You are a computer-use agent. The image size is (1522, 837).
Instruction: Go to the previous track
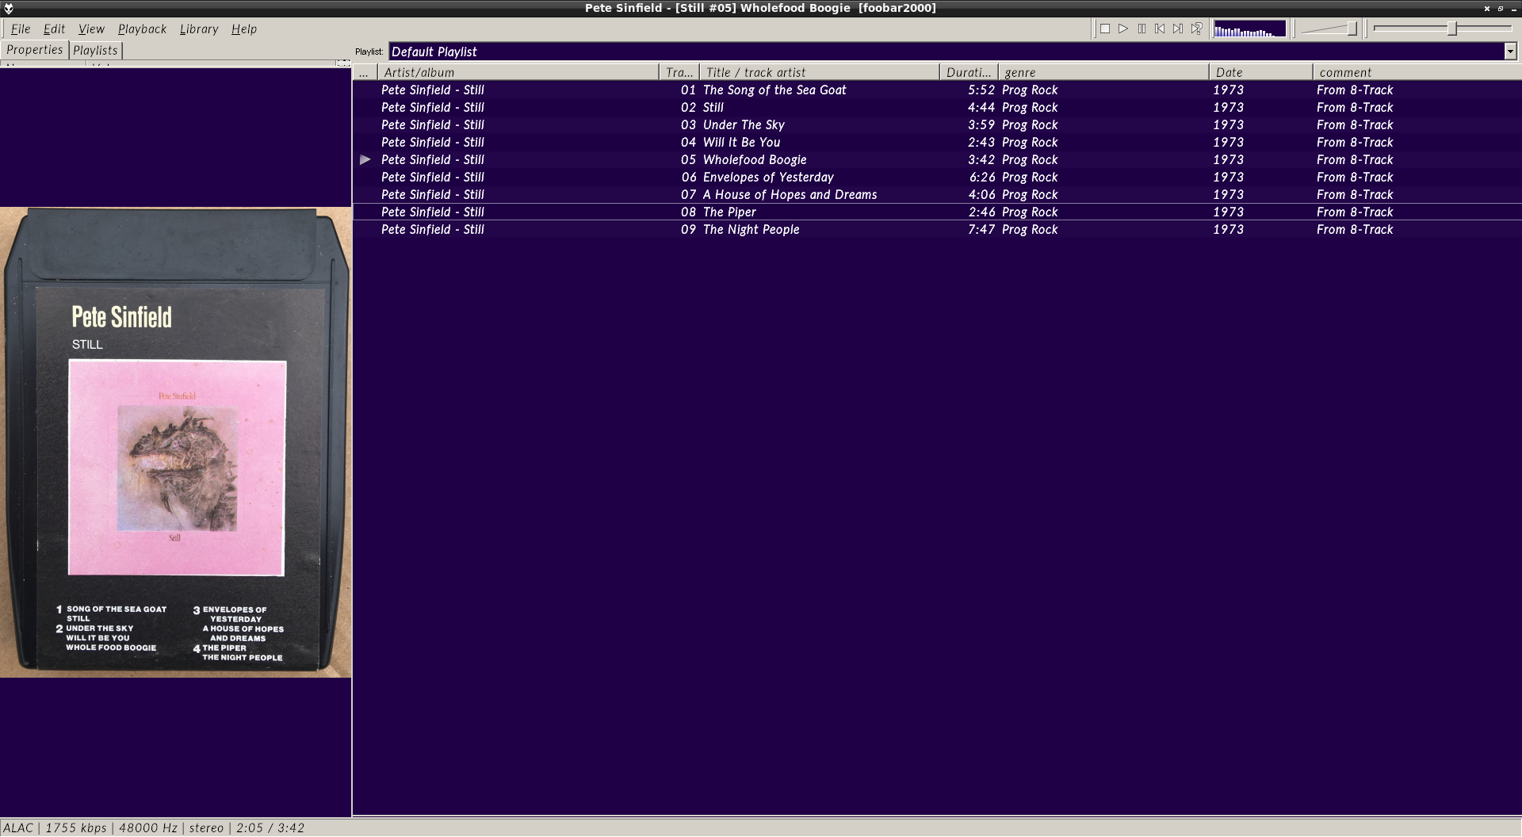[x=1160, y=29]
